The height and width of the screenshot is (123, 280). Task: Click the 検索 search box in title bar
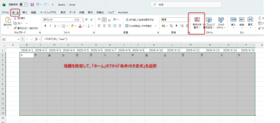coord(189,5)
